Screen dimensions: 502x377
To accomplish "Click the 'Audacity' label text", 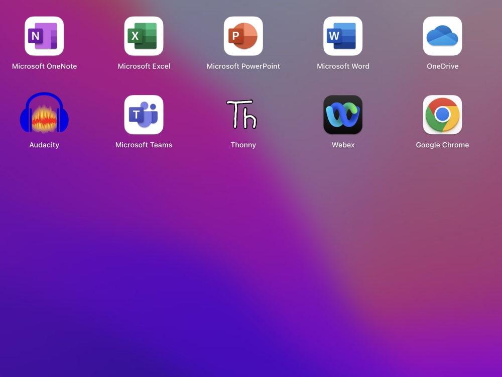I will tap(44, 145).
